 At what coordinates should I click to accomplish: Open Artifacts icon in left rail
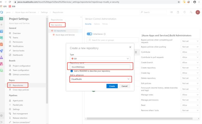(x=2, y=64)
